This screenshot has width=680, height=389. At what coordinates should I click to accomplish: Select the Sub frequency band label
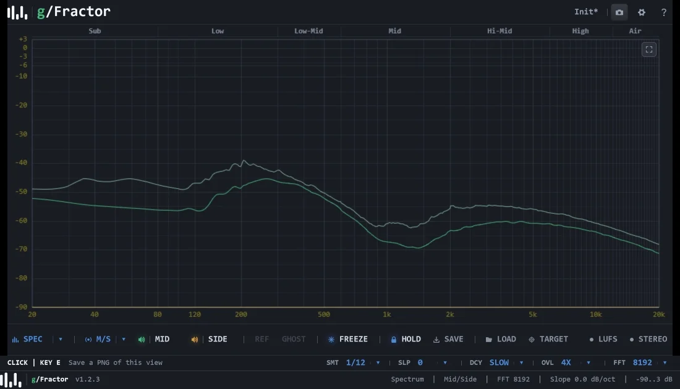click(x=95, y=31)
